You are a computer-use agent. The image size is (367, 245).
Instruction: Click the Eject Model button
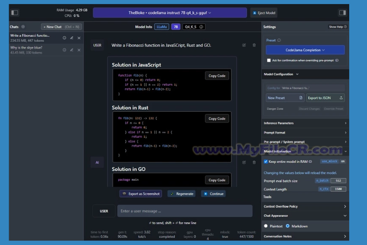click(264, 13)
